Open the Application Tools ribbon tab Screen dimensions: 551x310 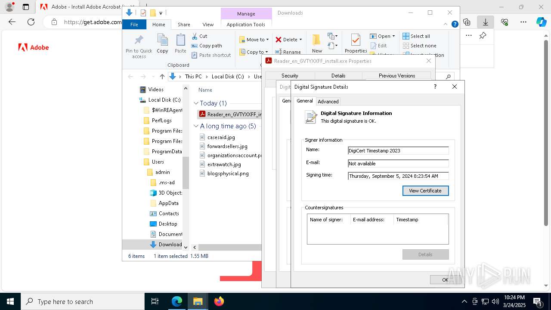click(246, 25)
